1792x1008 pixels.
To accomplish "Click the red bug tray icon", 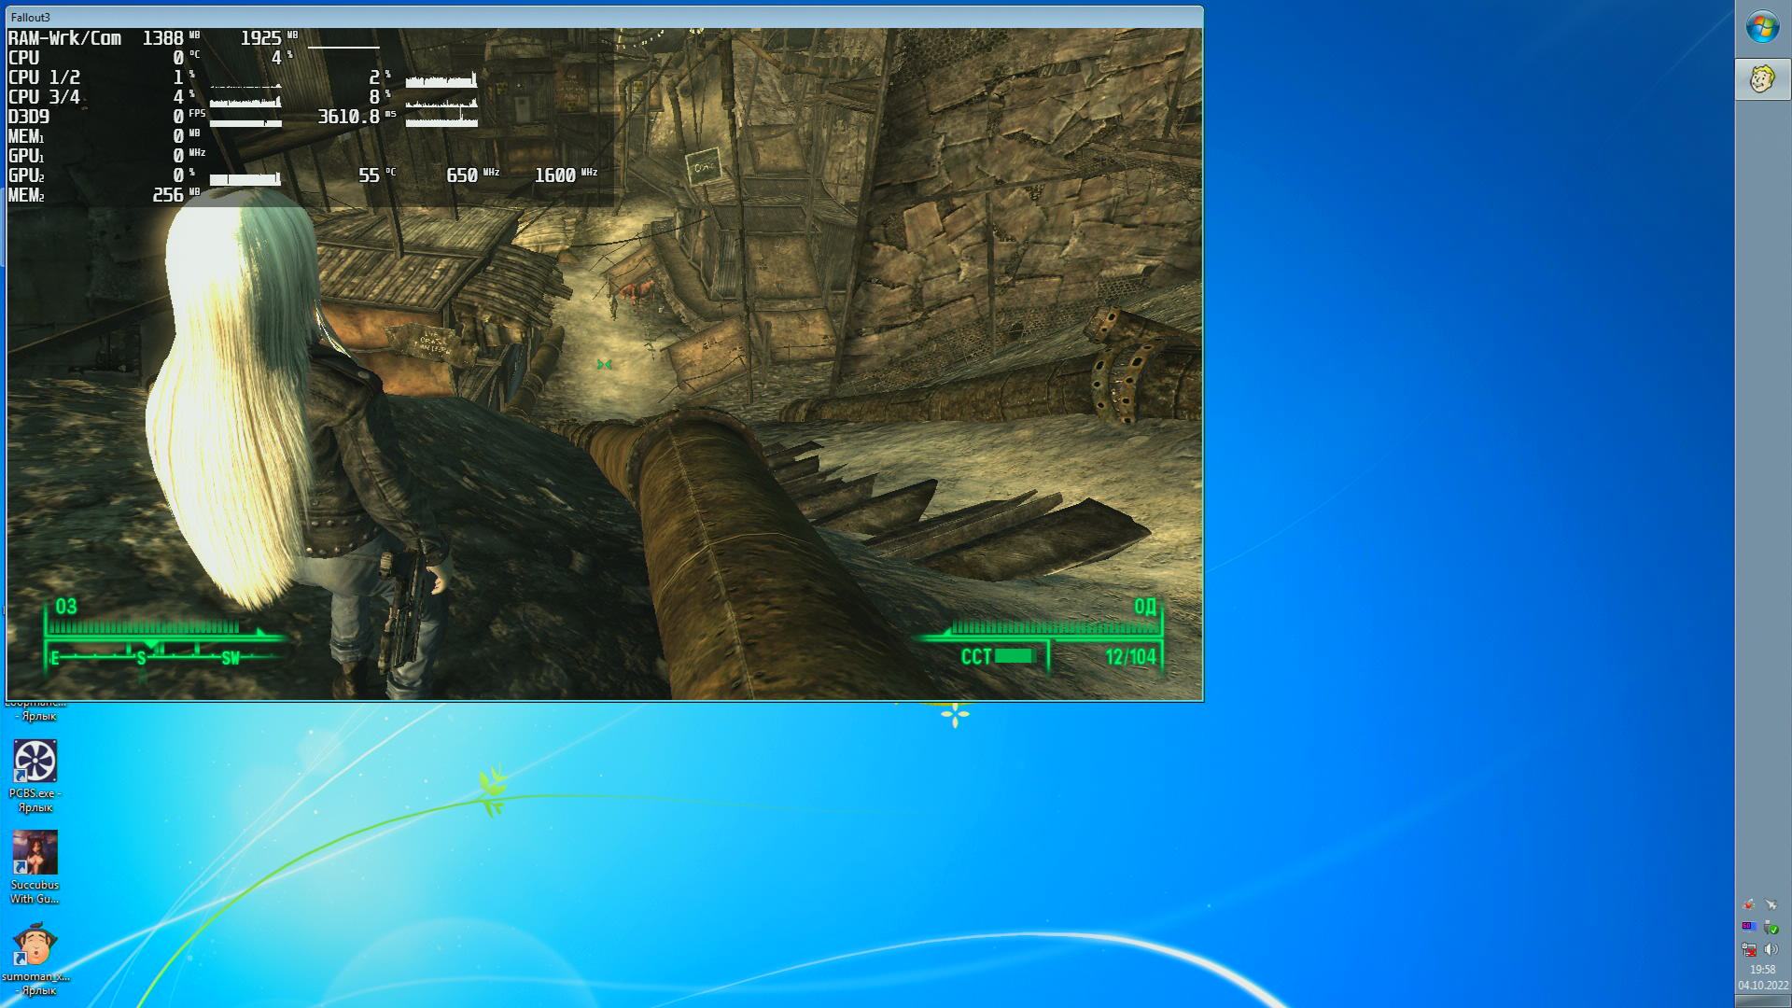I will coord(1748,904).
